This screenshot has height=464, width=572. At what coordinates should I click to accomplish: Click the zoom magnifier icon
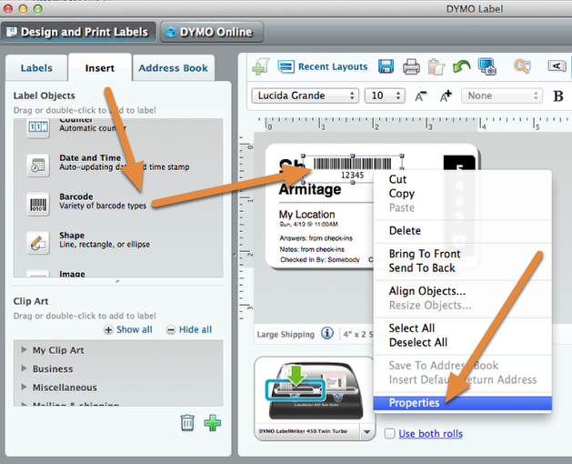click(522, 66)
